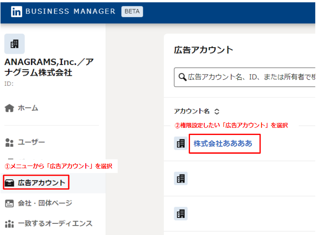Click the ANAGRAMS company building avatar
Image resolution: width=318 pixels, height=235 pixels.
pos(14,44)
